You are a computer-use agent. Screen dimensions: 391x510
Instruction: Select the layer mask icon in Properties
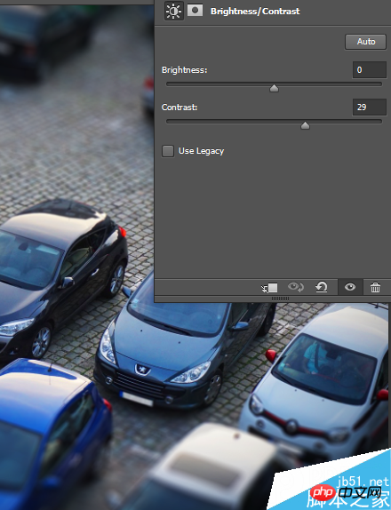(x=195, y=11)
